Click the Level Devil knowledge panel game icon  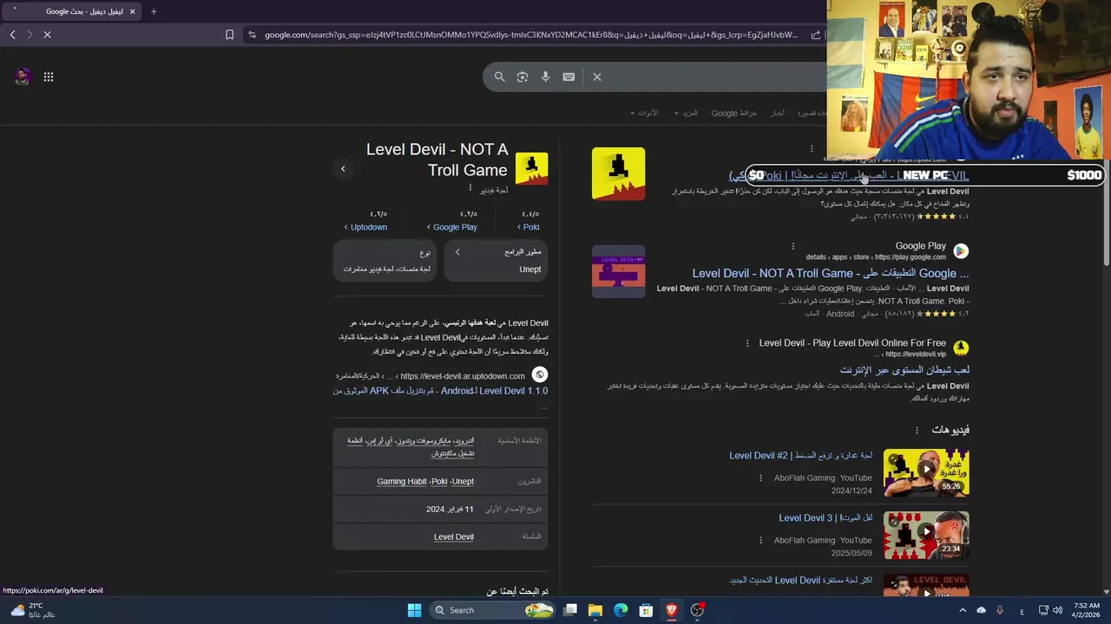coord(531,168)
